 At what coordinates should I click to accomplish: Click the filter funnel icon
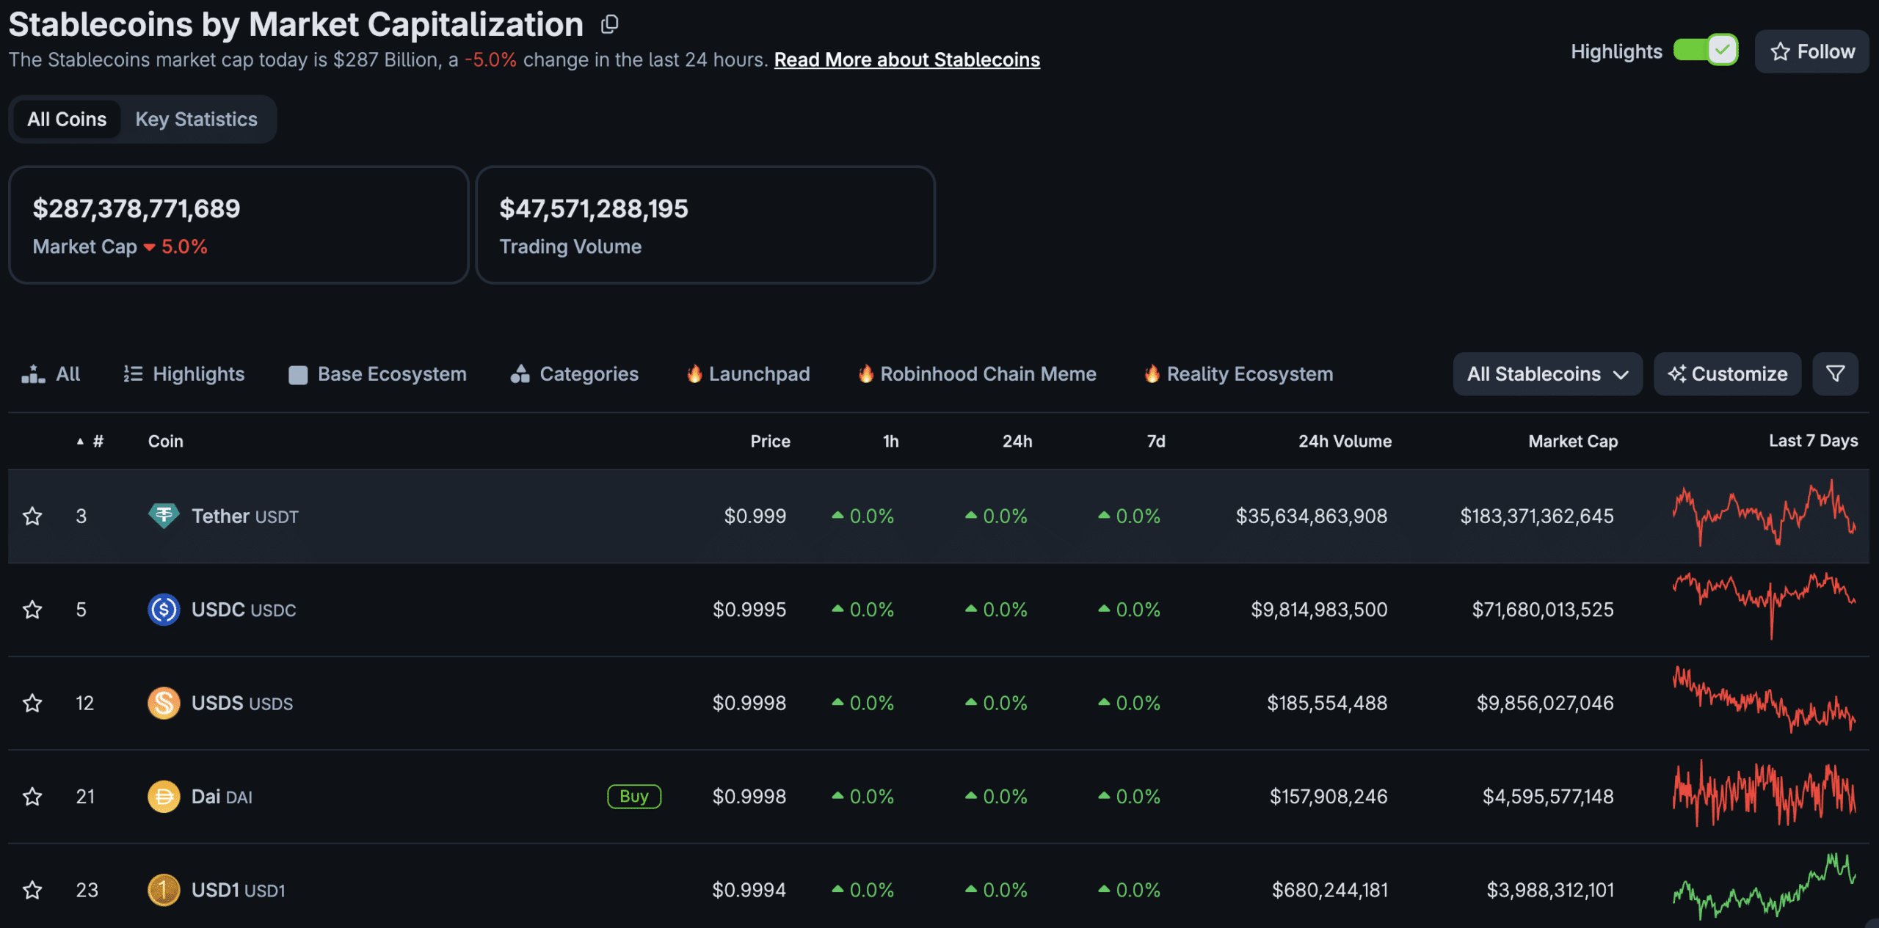[x=1835, y=374]
